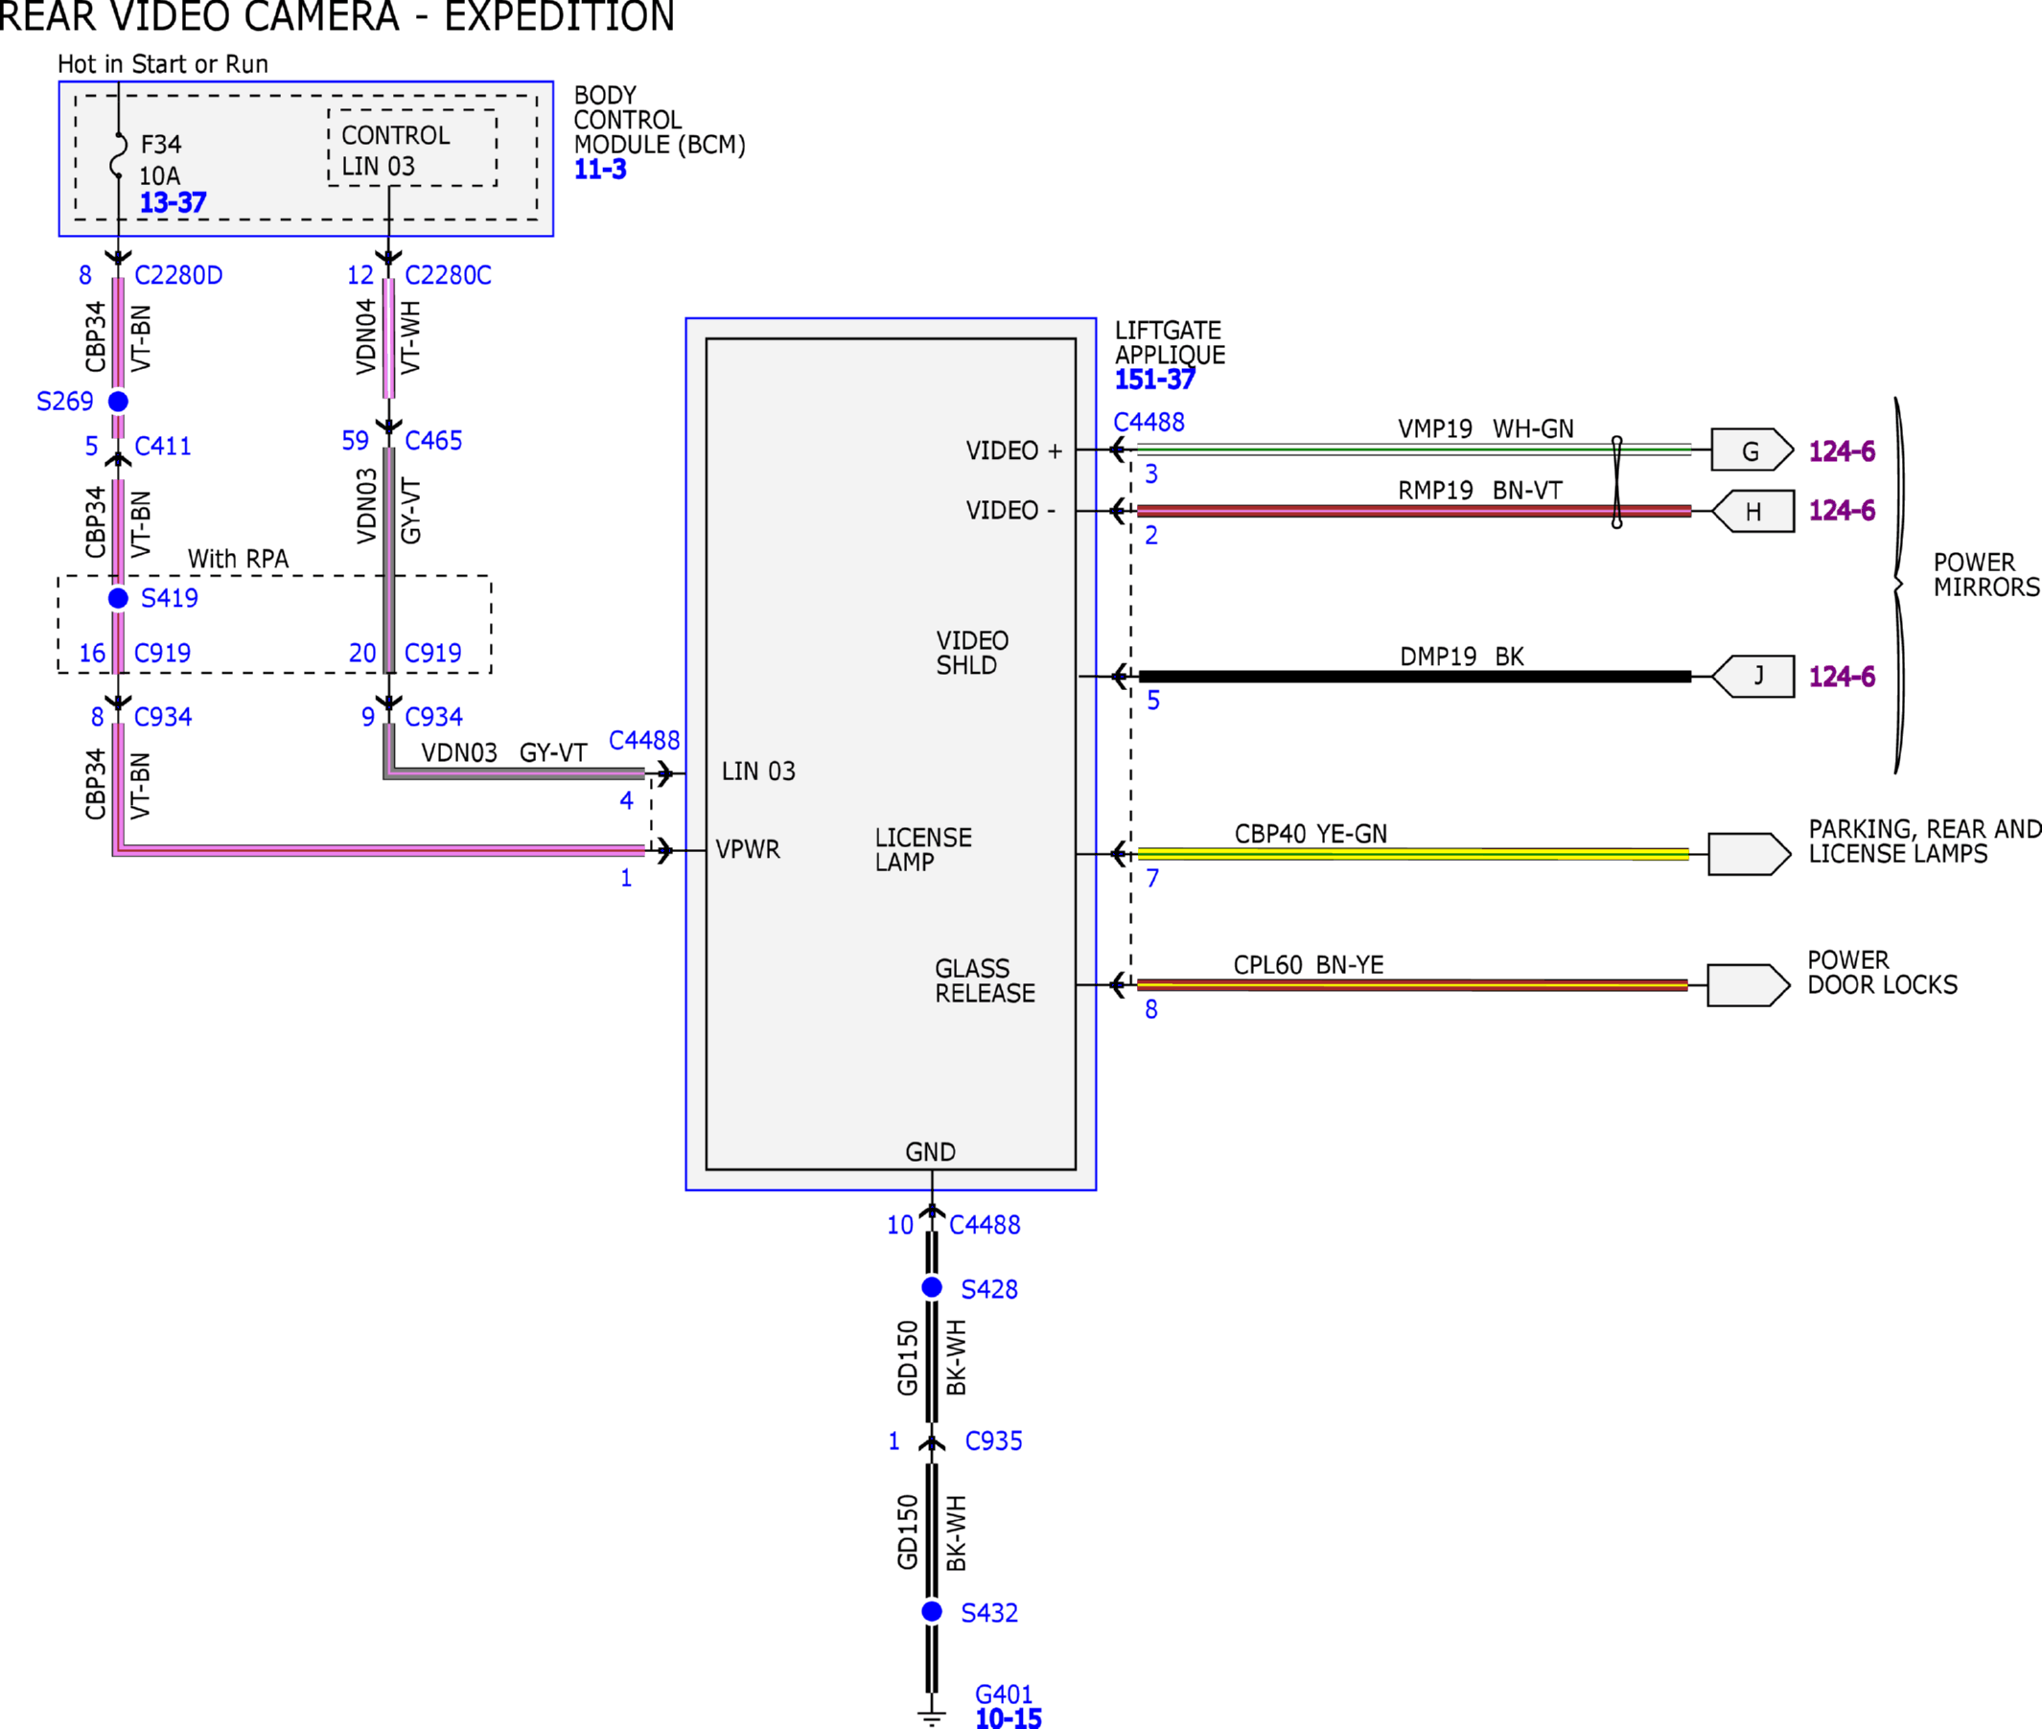Click C919 label next to pin 16
This screenshot has height=1729, width=2042.
tap(163, 653)
